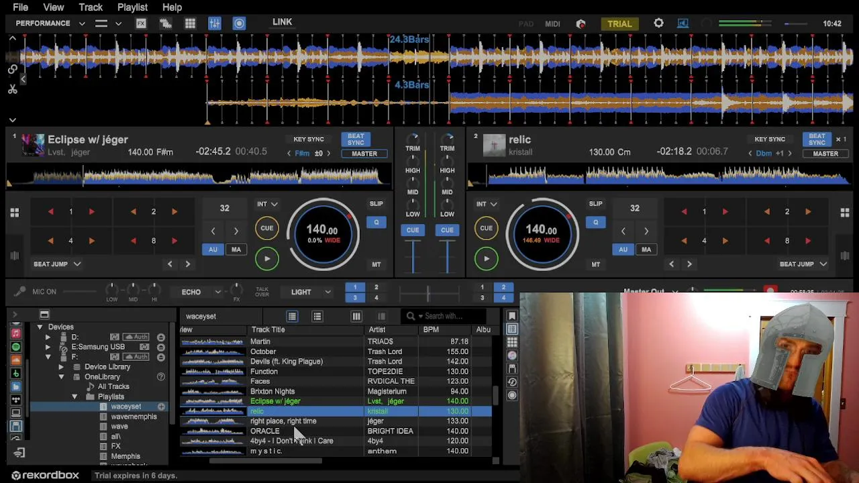
Task: Open the recording panel icon
Action: (x=239, y=23)
